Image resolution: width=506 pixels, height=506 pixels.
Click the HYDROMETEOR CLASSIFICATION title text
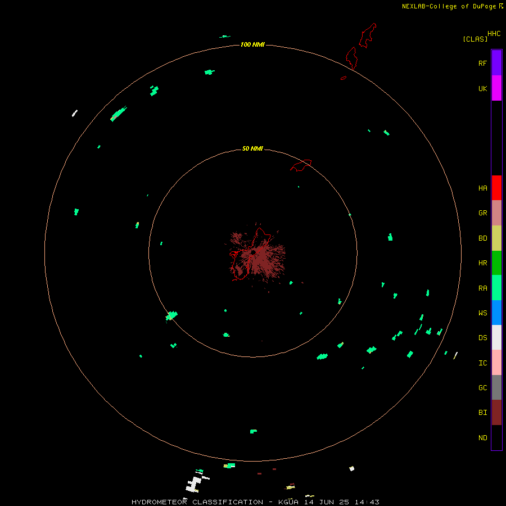click(197, 502)
